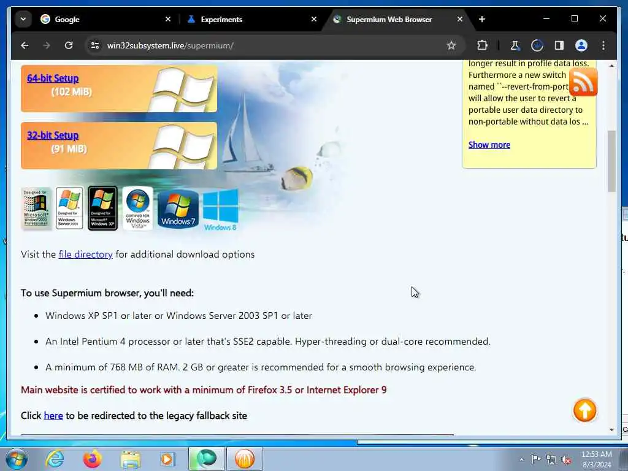Open a new tab with plus button
The image size is (628, 471).
coord(482,19)
